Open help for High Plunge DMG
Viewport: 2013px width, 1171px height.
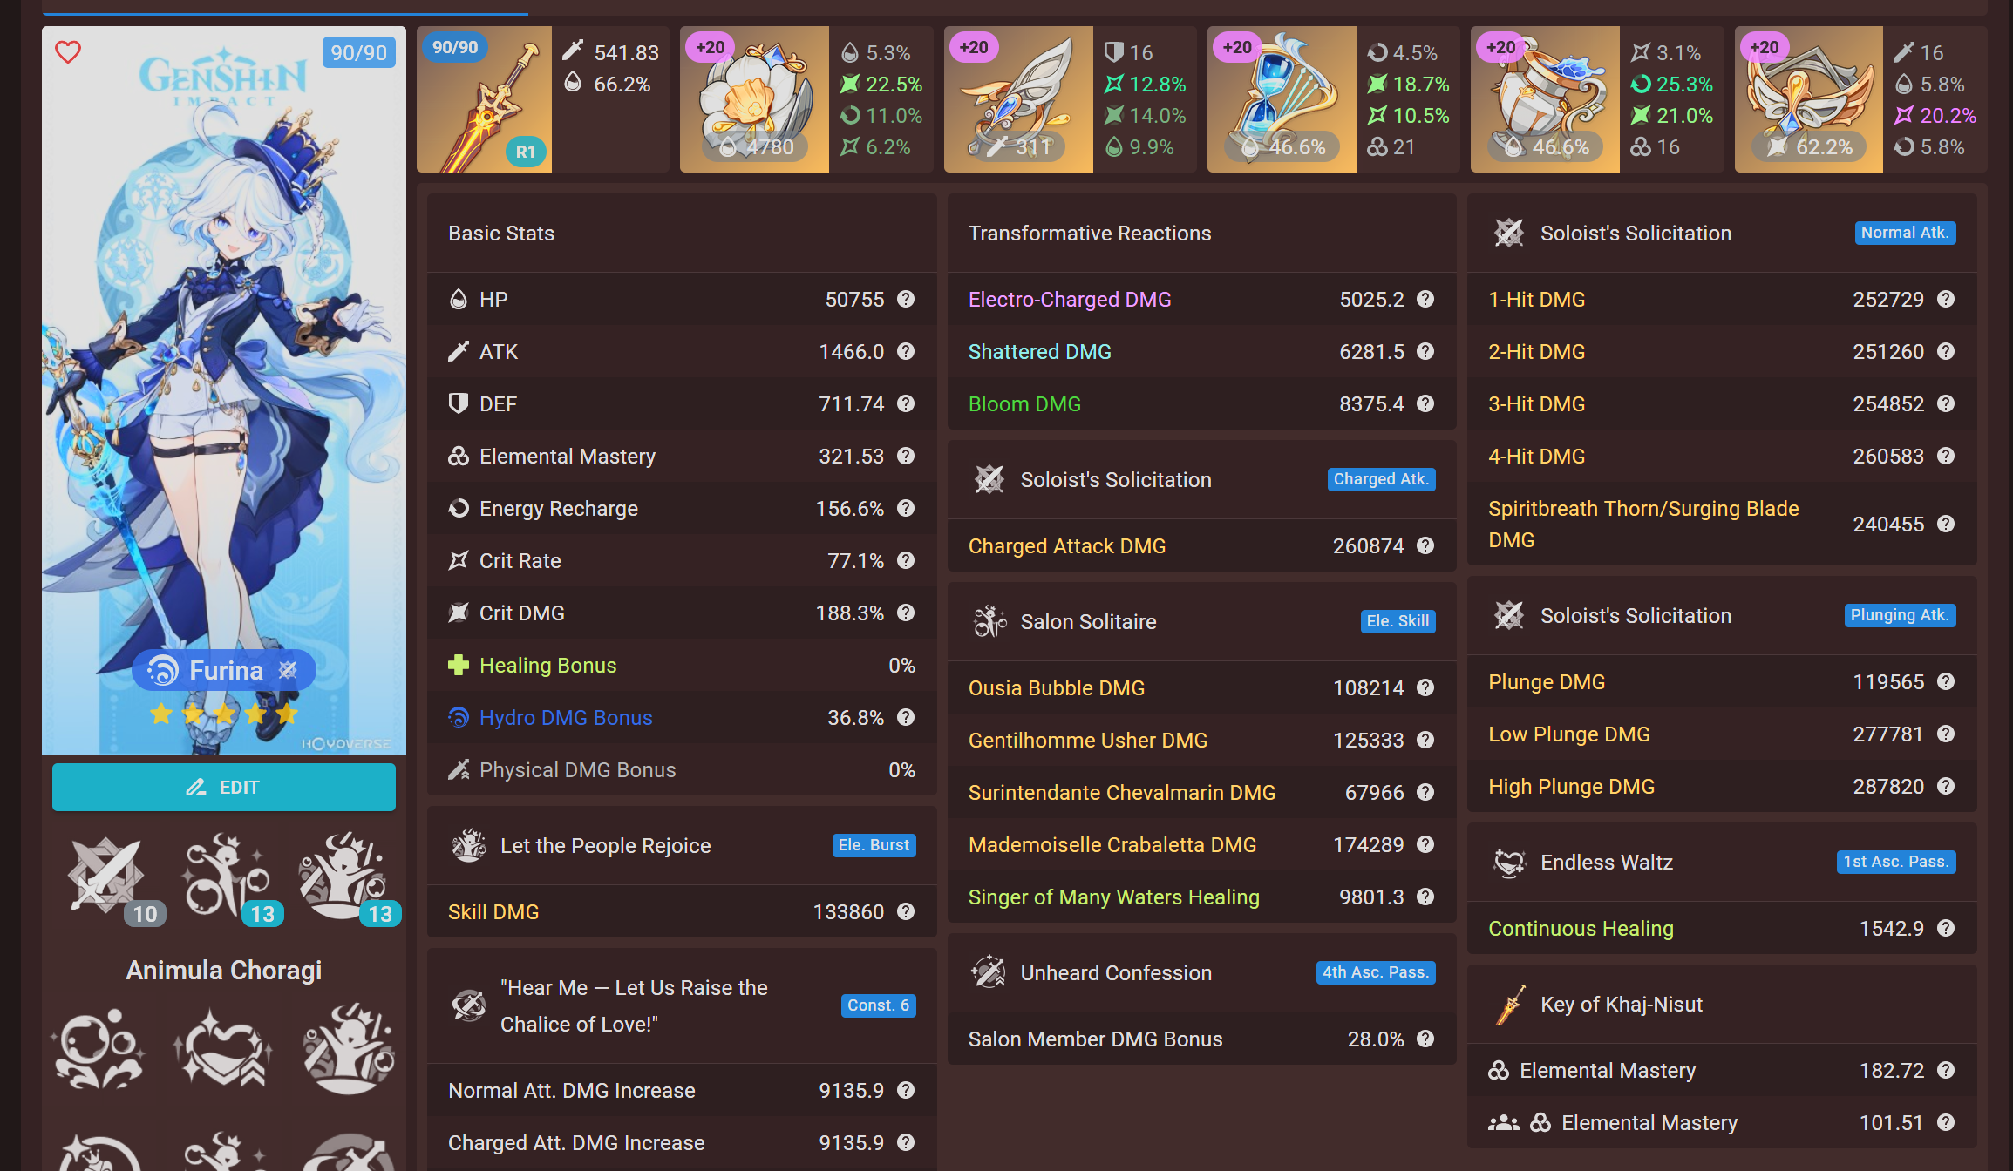pos(1946,786)
